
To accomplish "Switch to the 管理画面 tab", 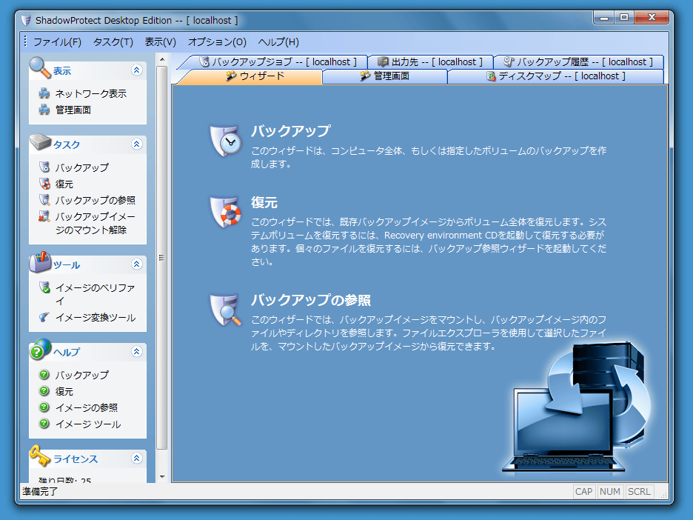I will point(386,76).
